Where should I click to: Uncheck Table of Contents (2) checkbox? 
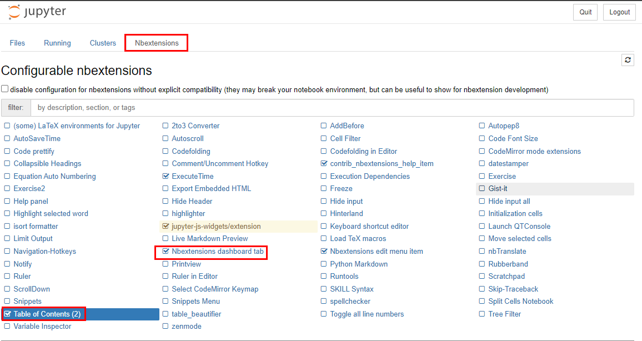click(x=7, y=314)
